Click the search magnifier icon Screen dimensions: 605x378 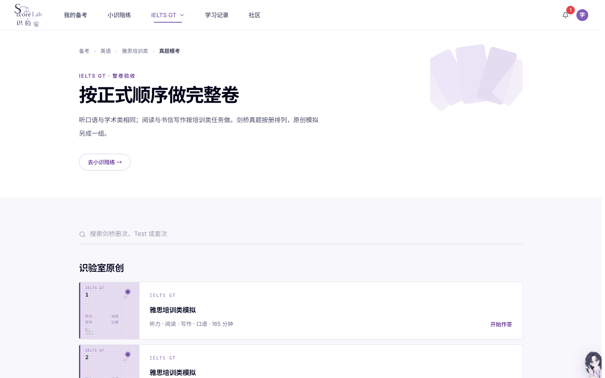(82, 234)
